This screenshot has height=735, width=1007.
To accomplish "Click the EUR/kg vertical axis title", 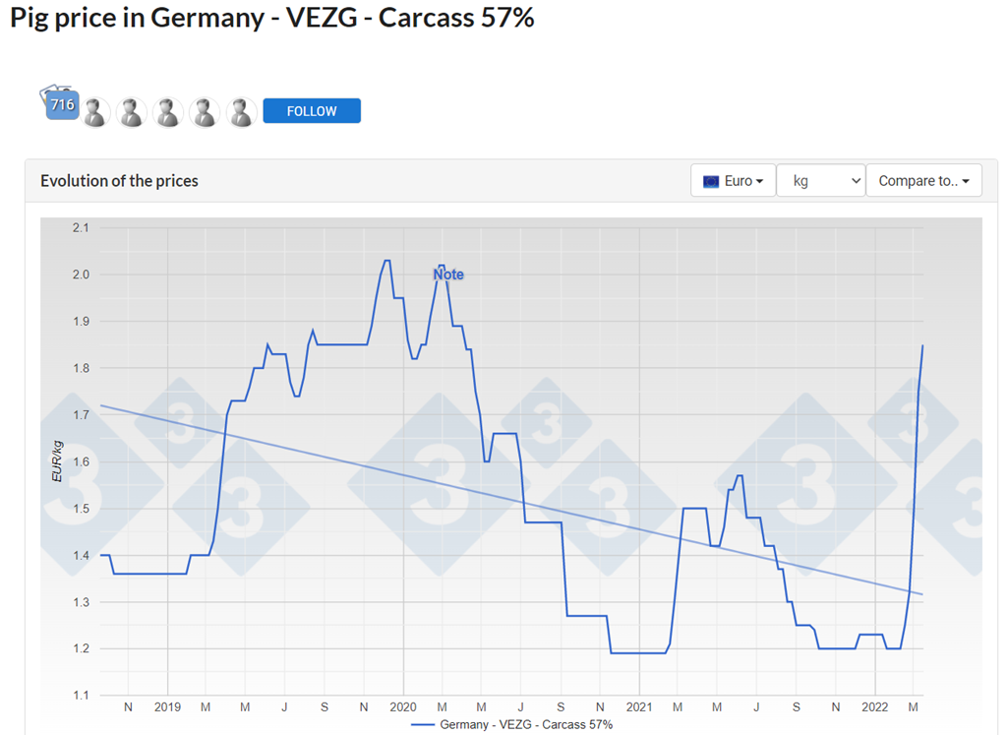I will click(x=56, y=461).
